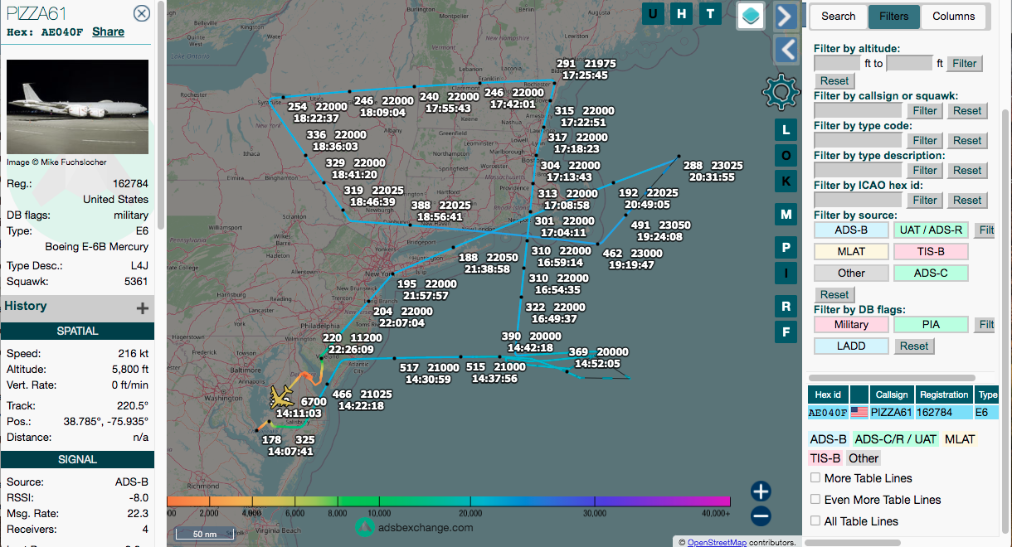Toggle LADD DB flag filter
This screenshot has height=547, width=1012.
tap(851, 346)
